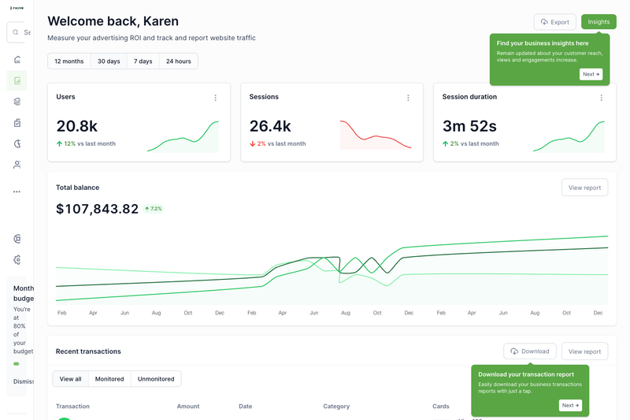
Task: Click the Total balance line chart
Action: click(x=332, y=269)
